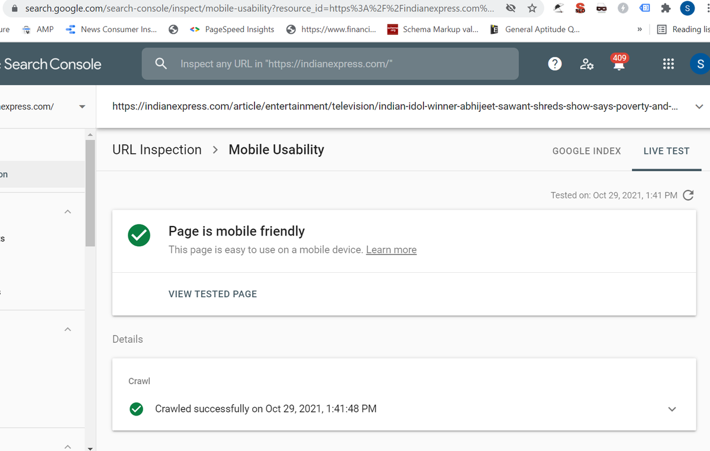This screenshot has width=710, height=451.
Task: Open the PageSpeed Insights bookmark
Action: (232, 30)
